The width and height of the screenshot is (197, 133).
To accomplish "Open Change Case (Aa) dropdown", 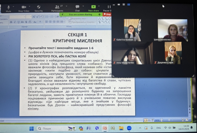I will click(35, 22).
